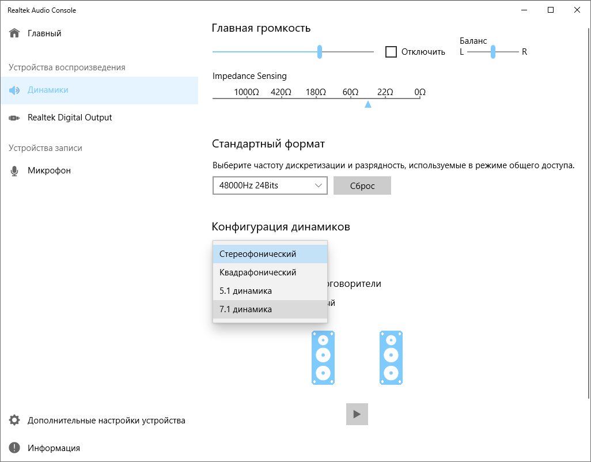Click the speaker icon next to Динамики
The image size is (591, 462).
coord(14,90)
